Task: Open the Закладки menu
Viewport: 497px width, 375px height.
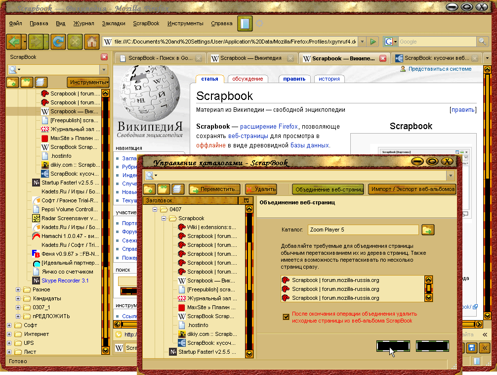Action: 114,23
